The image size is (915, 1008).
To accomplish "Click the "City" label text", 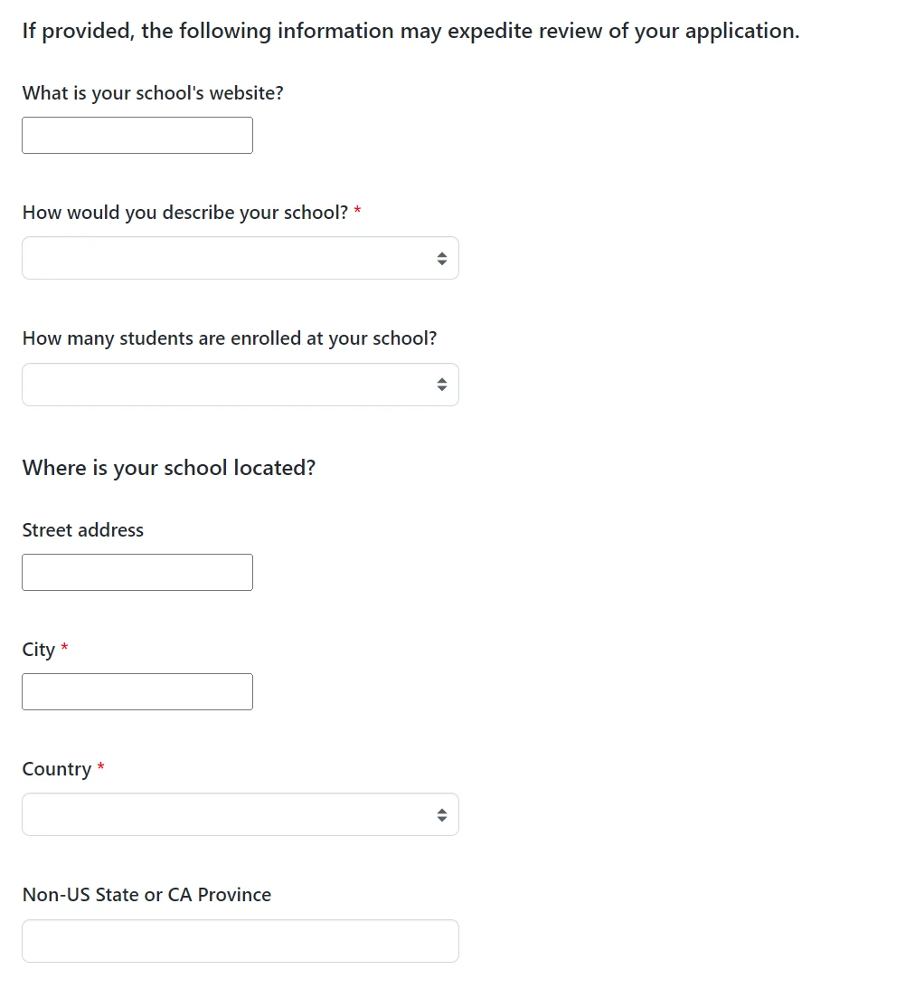I will (39, 650).
